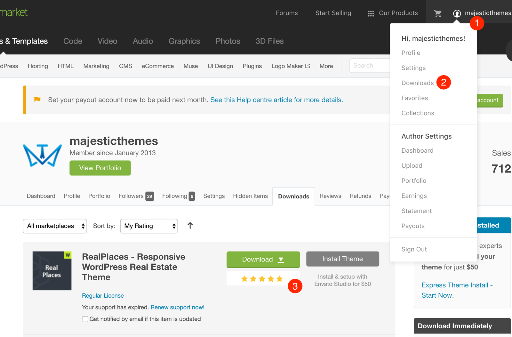Screen dimensions: 512x337
Task: Open the Our Products grid icon
Action: 371,13
